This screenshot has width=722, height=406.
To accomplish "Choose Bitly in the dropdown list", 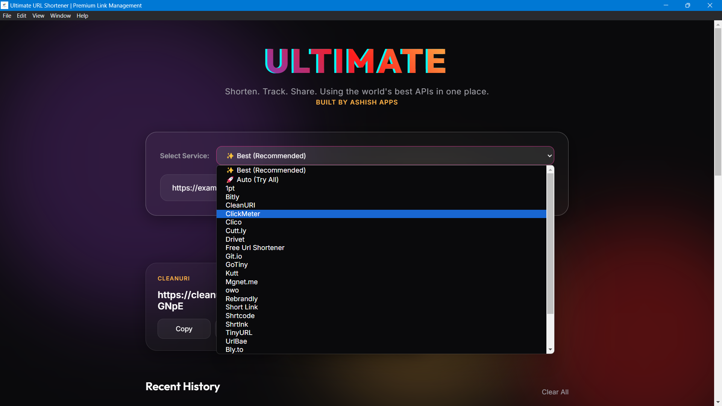I will click(232, 197).
